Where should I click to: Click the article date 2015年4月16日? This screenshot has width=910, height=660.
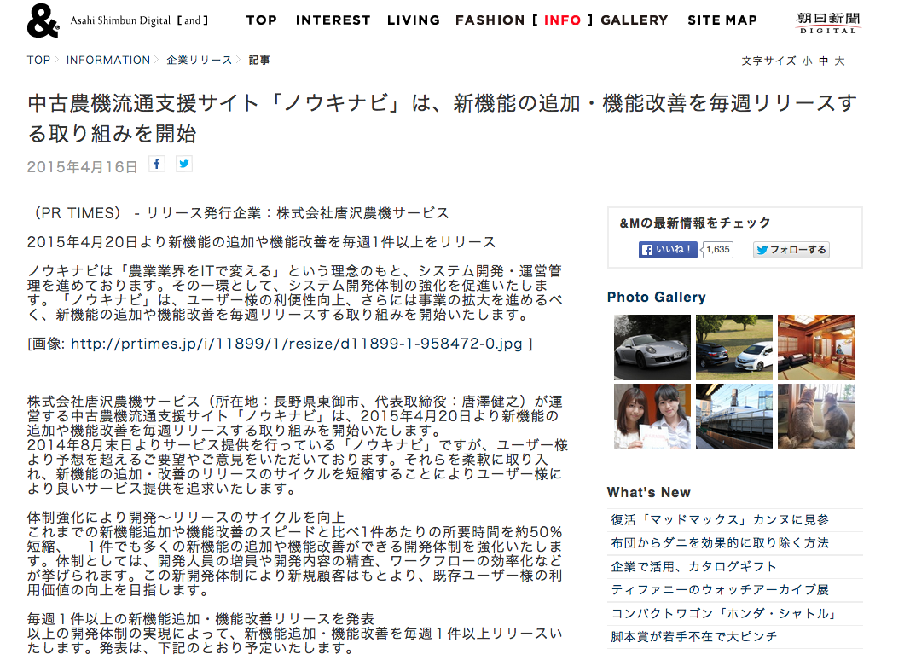tap(83, 167)
